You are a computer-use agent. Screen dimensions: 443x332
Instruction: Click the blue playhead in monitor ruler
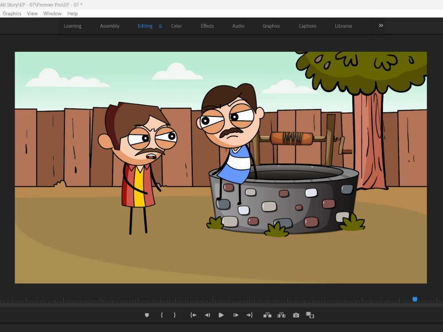pos(415,299)
